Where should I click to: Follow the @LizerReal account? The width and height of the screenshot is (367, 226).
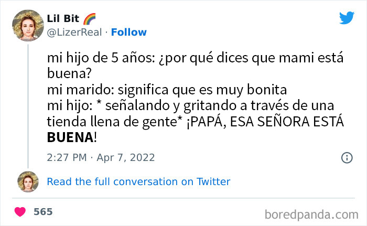pos(129,33)
